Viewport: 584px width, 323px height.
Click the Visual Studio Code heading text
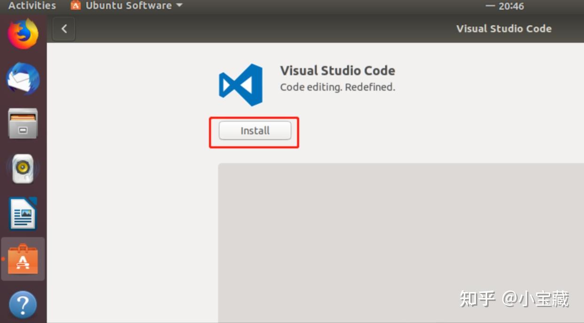337,70
